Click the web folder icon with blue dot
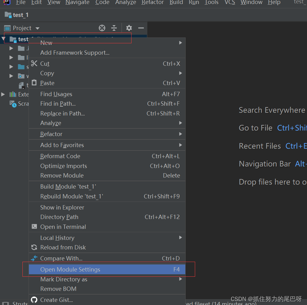Image resolution: width=307 pixels, height=305 pixels. point(21,76)
